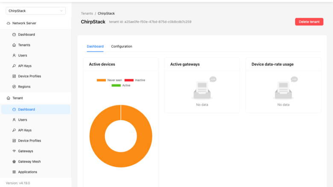Follow the Tenants breadcrumb link

pos(87,13)
